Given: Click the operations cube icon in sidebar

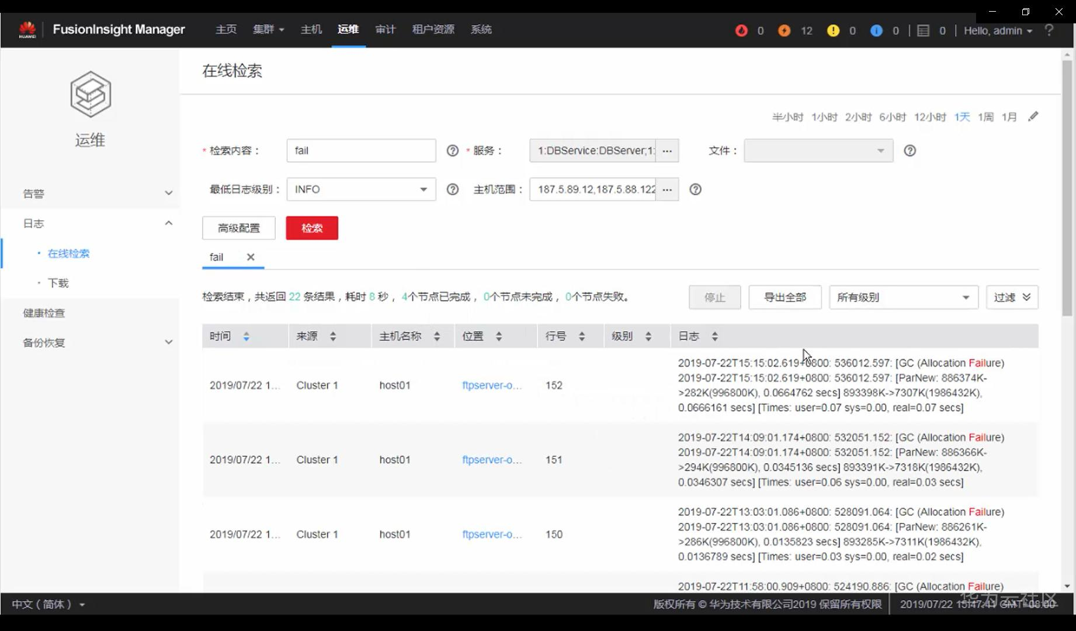Looking at the screenshot, I should pos(91,94).
